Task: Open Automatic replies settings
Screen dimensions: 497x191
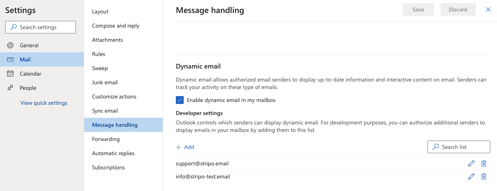Action: point(113,153)
